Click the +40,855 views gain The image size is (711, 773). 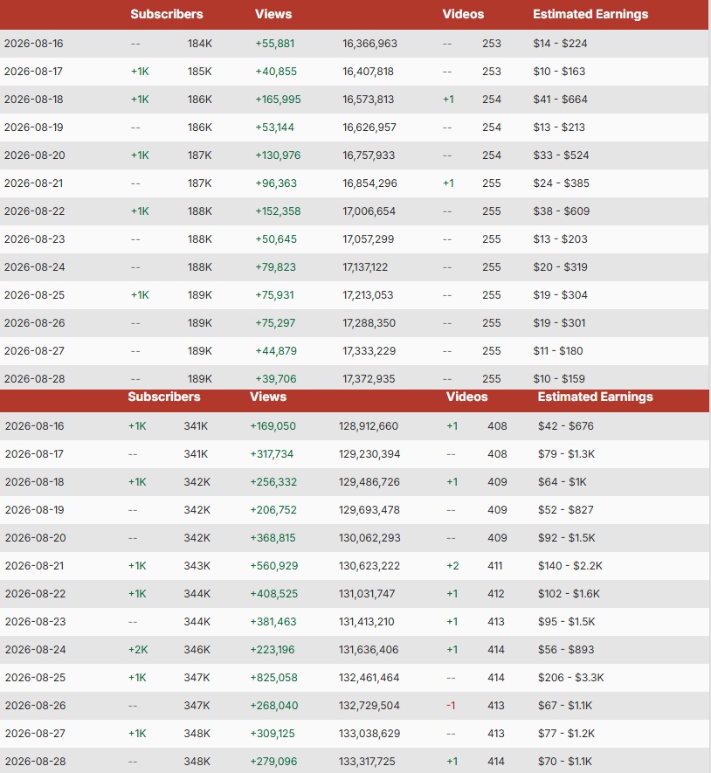276,72
